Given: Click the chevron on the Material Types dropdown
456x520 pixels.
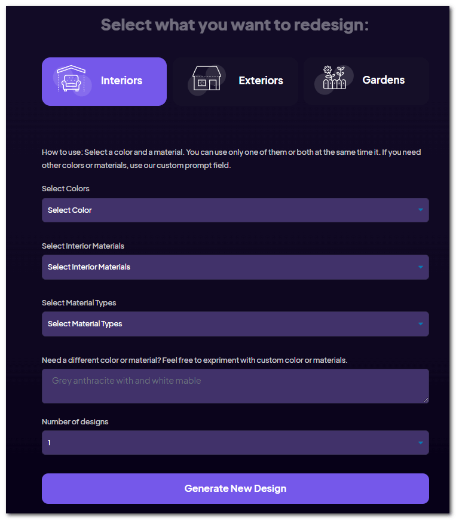Looking at the screenshot, I should click(421, 323).
